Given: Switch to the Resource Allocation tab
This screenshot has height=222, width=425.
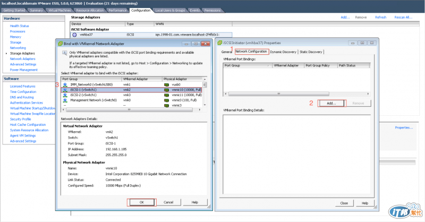Looking at the screenshot, I should 90,10.
